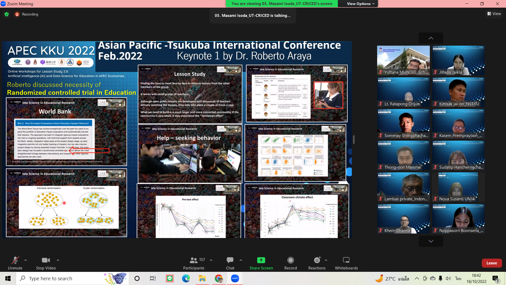The height and width of the screenshot is (285, 506).
Task: Open the Participants list icon
Action: 194,260
